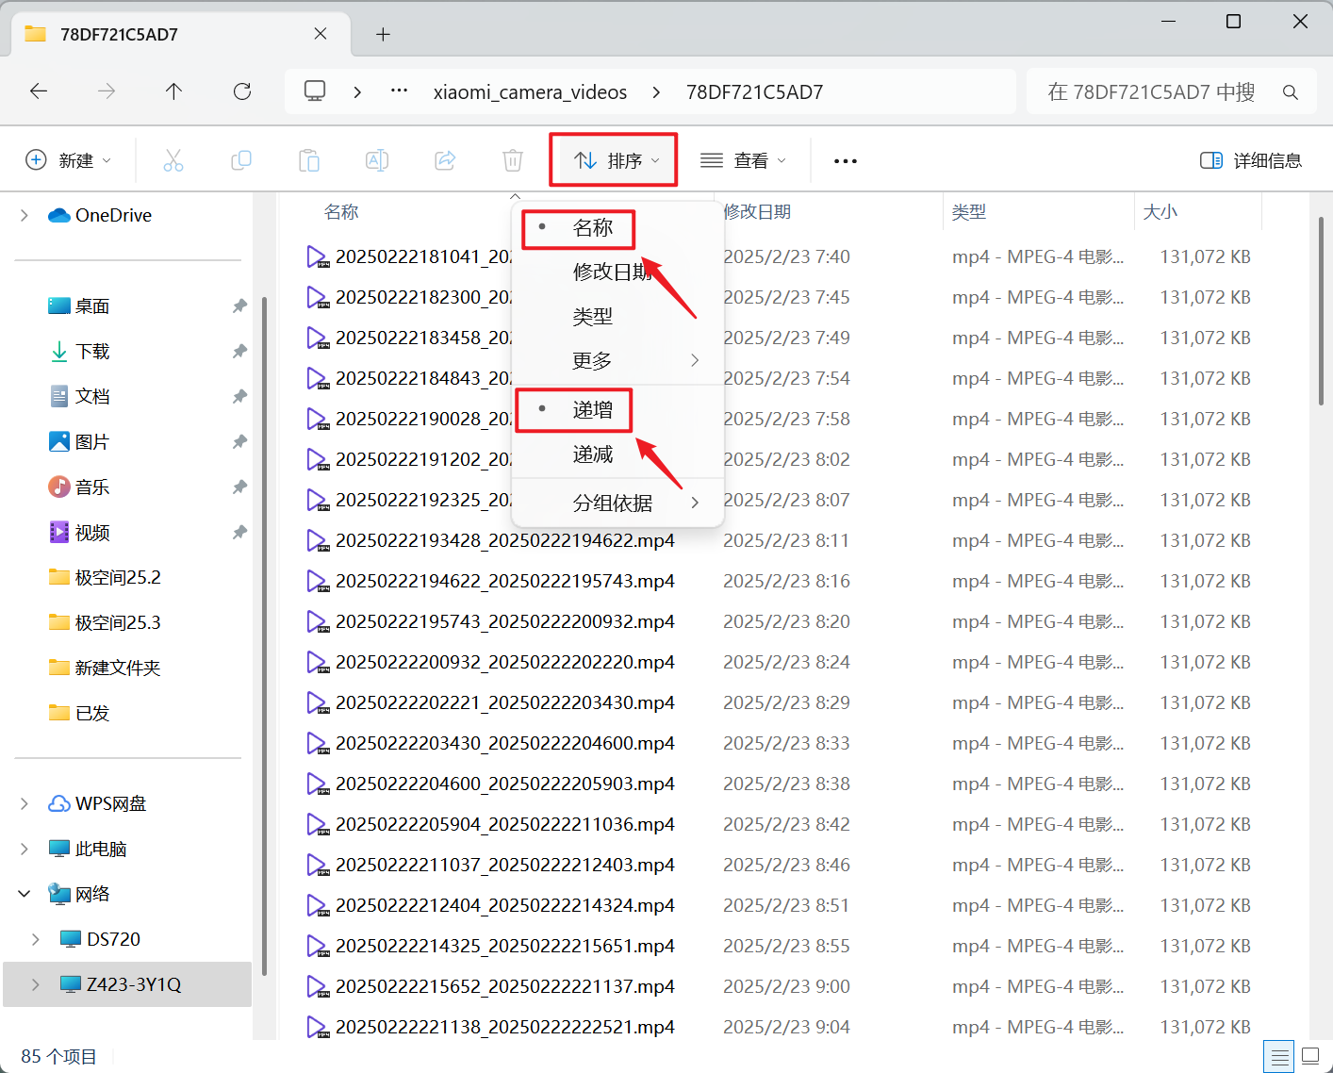Click the 名称 column header
The height and width of the screenshot is (1073, 1333).
click(341, 212)
